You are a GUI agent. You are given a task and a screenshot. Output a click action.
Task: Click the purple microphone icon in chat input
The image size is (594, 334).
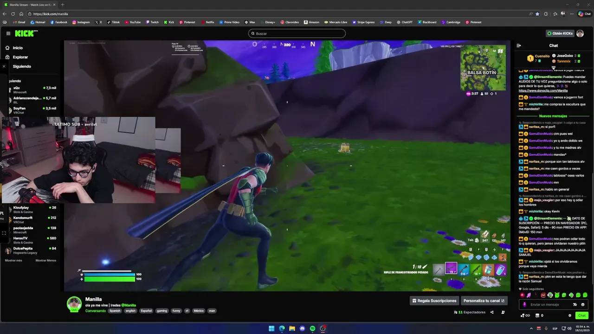(x=524, y=305)
